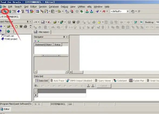Click the blue plus add icon in Project Manager
The width and height of the screenshot is (159, 114).
tap(1, 27)
